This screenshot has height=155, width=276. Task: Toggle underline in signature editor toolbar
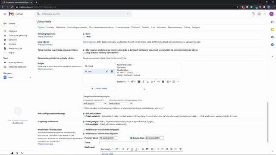click(147, 81)
